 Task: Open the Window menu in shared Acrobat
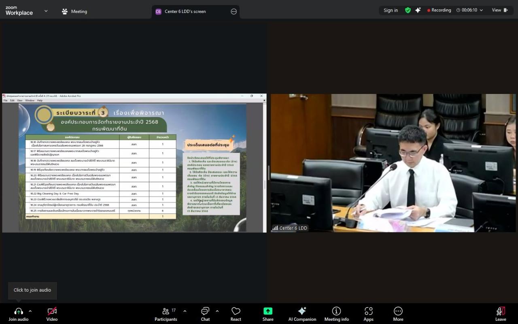30,100
